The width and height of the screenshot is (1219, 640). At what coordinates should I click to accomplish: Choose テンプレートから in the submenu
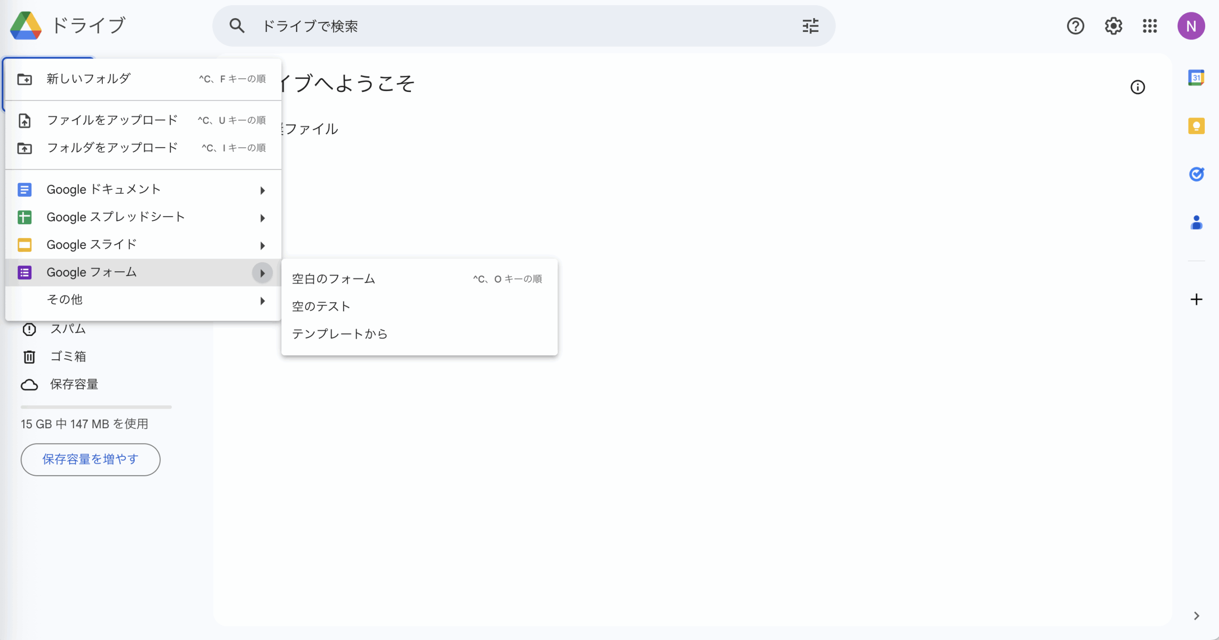340,334
